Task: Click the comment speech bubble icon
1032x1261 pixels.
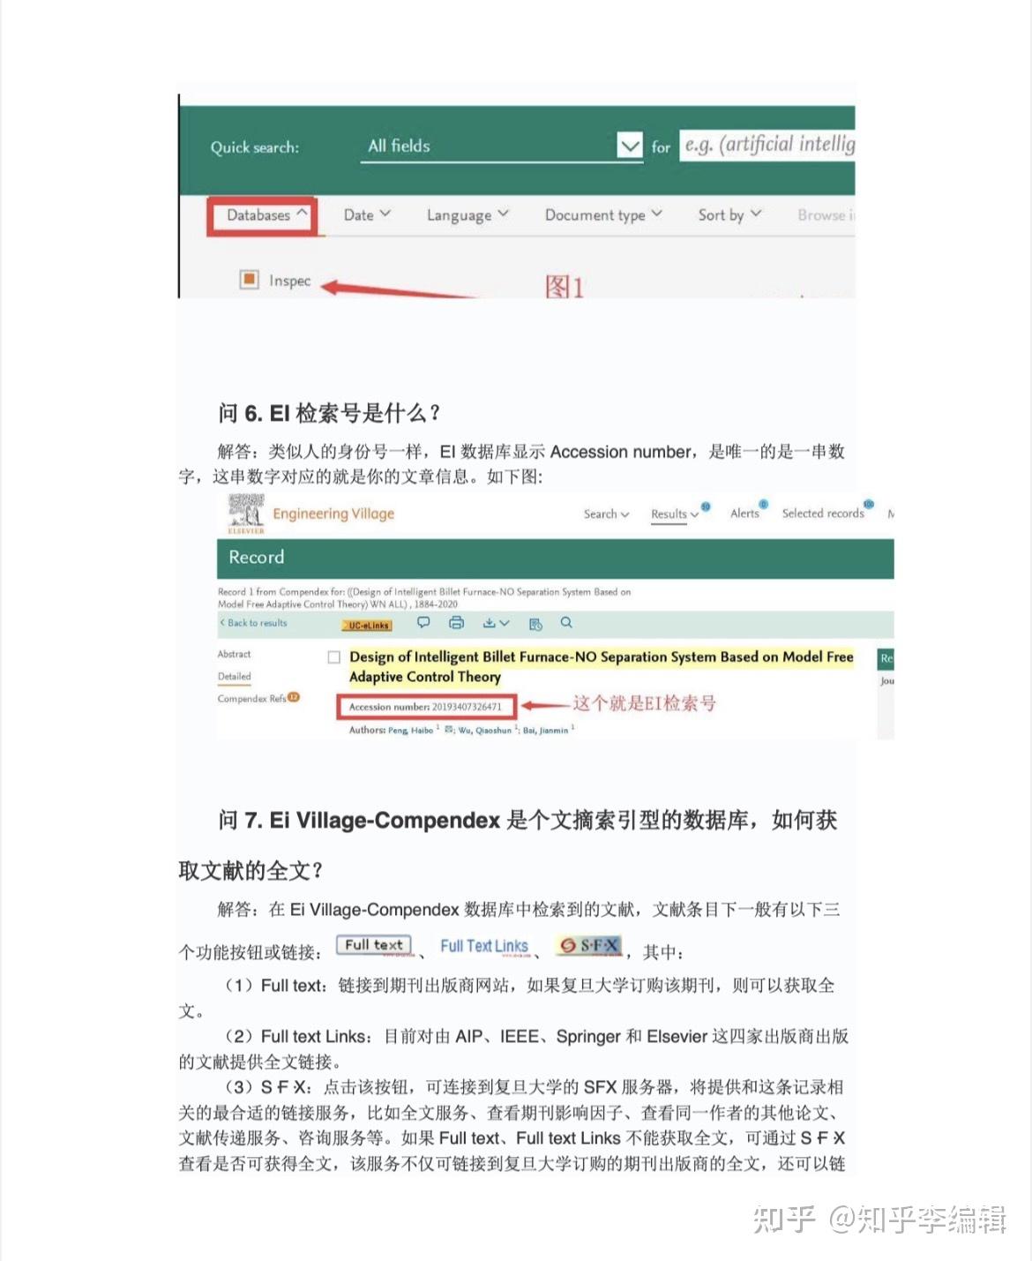Action: click(423, 623)
